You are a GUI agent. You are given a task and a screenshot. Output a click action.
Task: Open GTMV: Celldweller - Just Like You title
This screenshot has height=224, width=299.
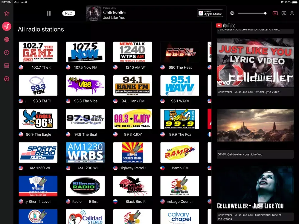[x=240, y=154]
